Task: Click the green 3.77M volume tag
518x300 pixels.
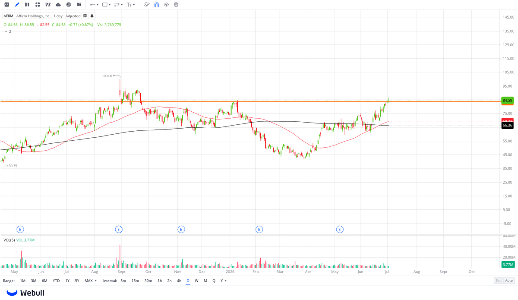Action: pyautogui.click(x=508, y=265)
